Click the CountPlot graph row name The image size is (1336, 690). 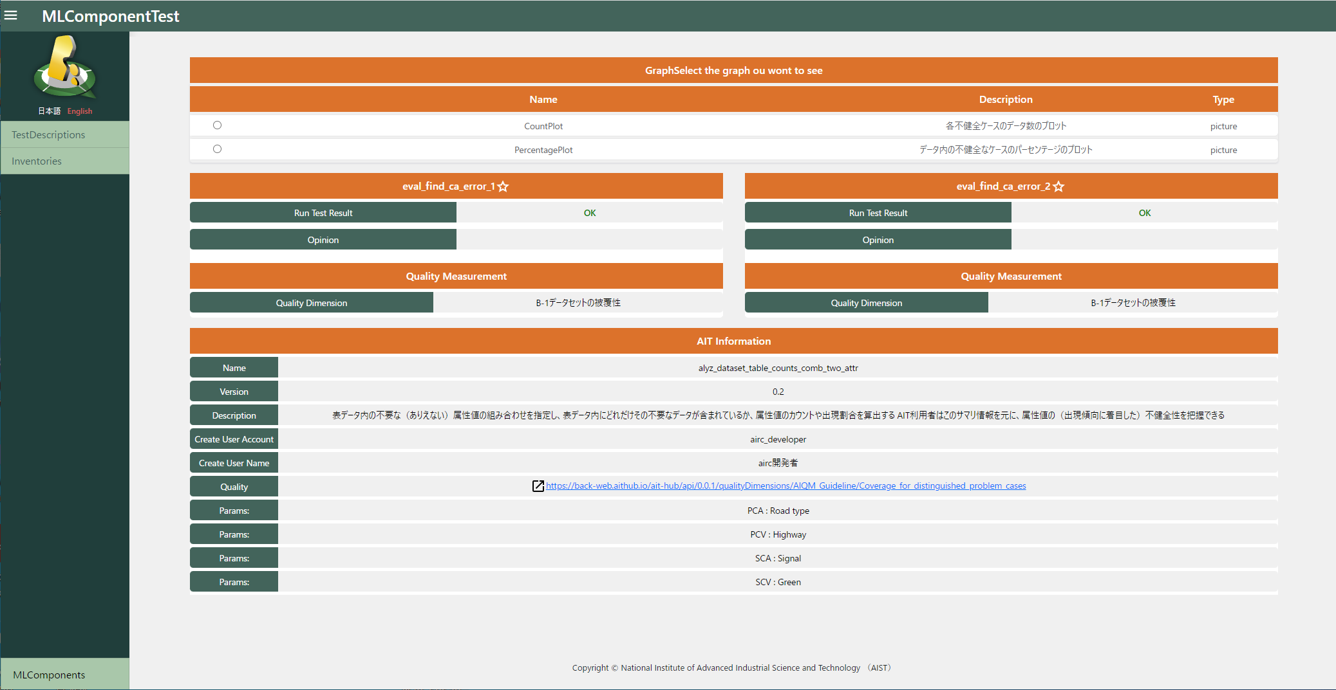click(543, 126)
